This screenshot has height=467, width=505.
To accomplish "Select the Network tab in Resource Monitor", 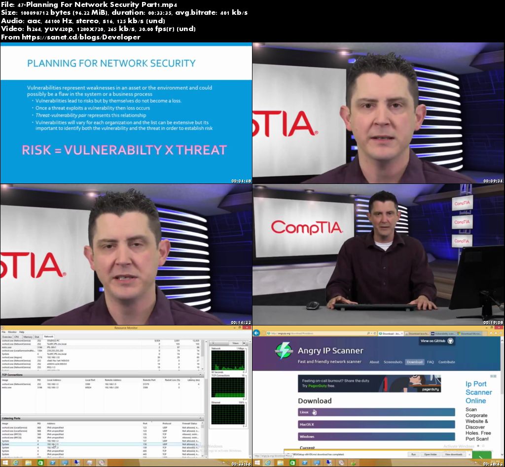I will (49, 336).
